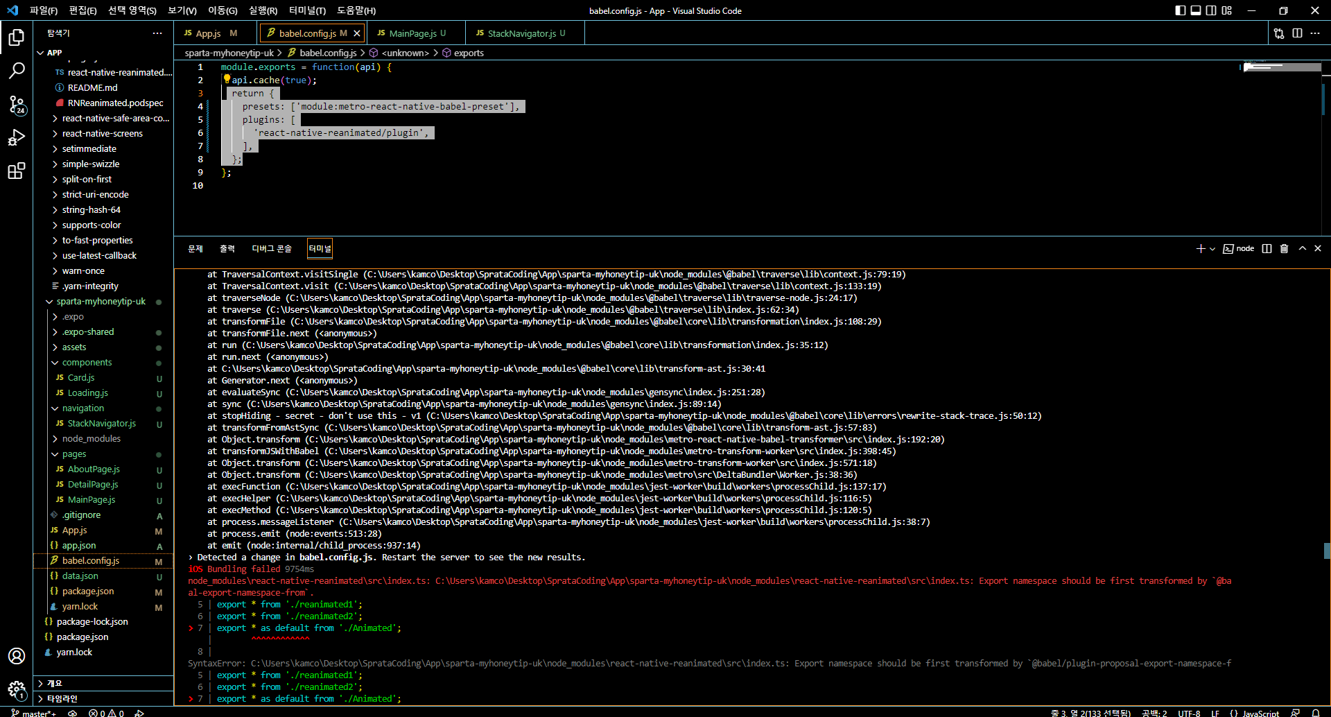Open the 터미널(T) menu
The height and width of the screenshot is (717, 1331).
tap(307, 10)
